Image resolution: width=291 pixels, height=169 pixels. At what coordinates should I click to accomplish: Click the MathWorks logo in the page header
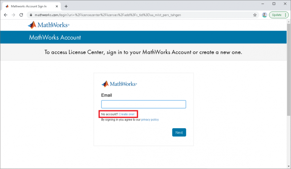[x=48, y=25]
